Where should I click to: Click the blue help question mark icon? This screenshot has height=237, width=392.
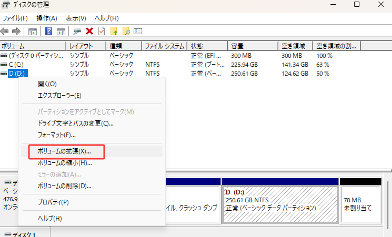49,32
